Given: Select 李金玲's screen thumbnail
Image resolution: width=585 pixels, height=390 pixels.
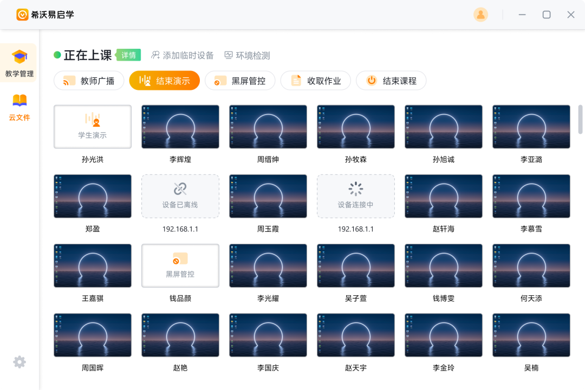Looking at the screenshot, I should [x=444, y=335].
